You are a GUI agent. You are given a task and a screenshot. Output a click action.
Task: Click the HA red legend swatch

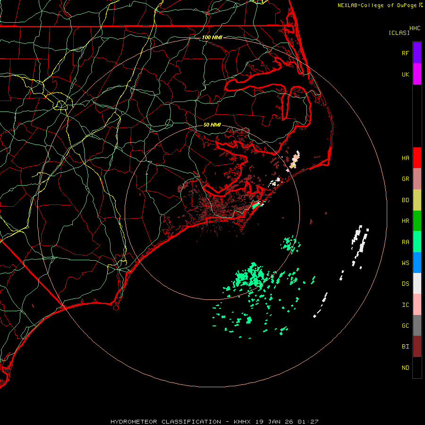tap(417, 158)
